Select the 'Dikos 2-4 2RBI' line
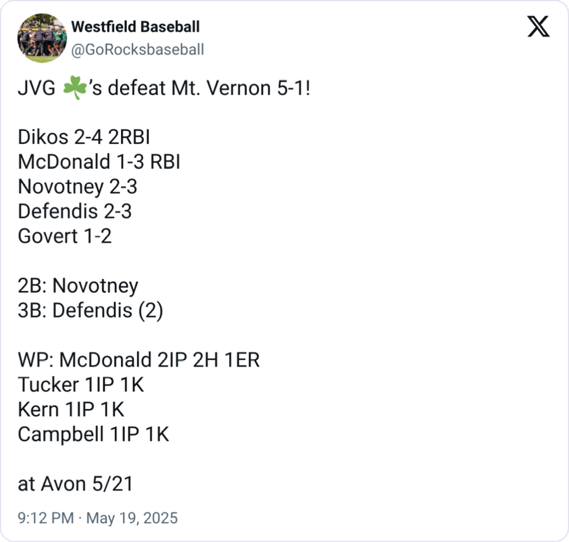The width and height of the screenshot is (569, 542). click(84, 137)
